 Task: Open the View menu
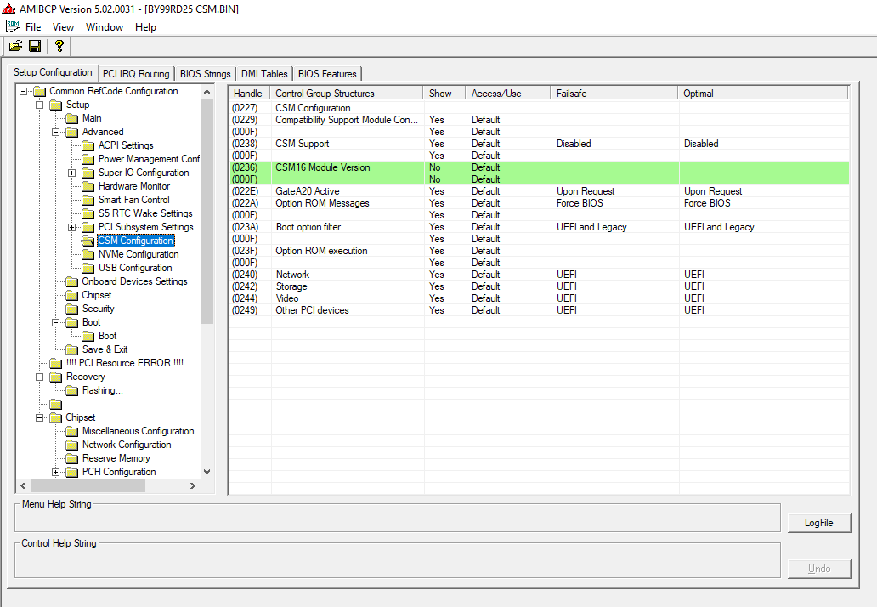[63, 27]
